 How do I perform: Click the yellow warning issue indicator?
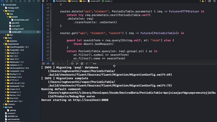click(203, 1)
